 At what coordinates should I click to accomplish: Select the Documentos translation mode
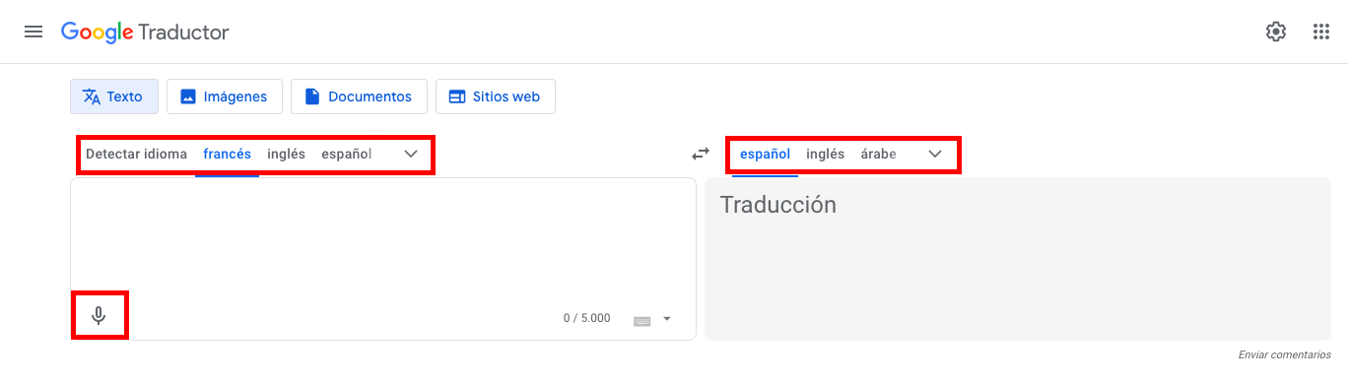(359, 96)
